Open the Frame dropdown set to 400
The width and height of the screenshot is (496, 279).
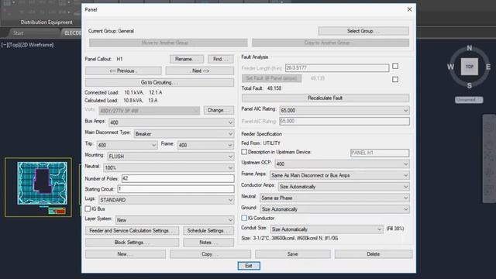pos(205,145)
